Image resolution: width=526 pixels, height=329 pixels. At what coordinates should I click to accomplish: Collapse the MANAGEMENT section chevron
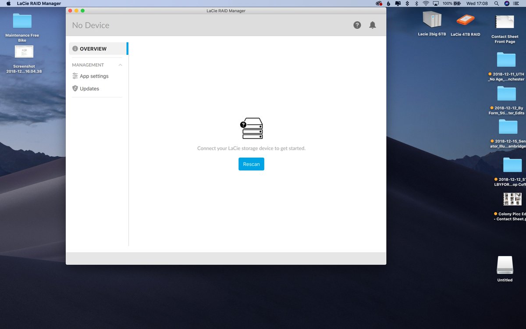tap(120, 64)
